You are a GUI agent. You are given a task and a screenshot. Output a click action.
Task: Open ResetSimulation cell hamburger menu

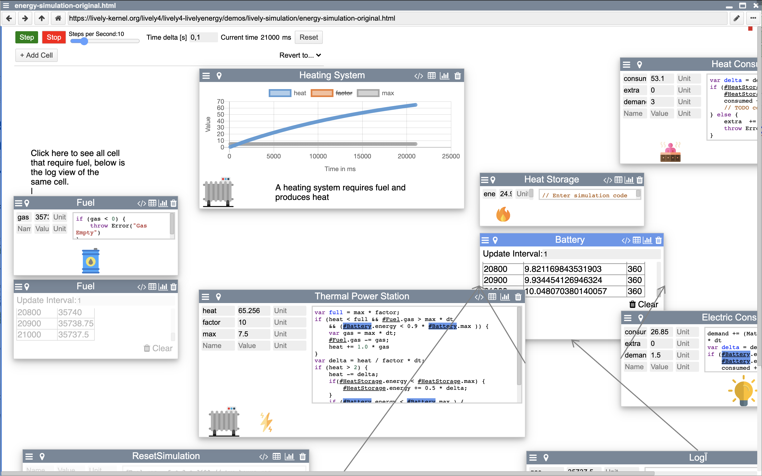click(29, 456)
